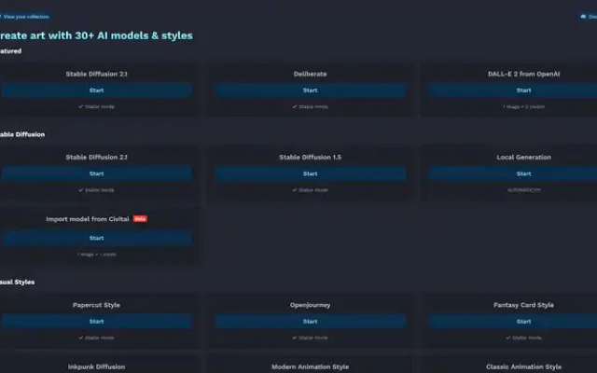Select the 'Classic Animation Style' card title
Viewport: 597px width, 373px height.
[x=523, y=366]
